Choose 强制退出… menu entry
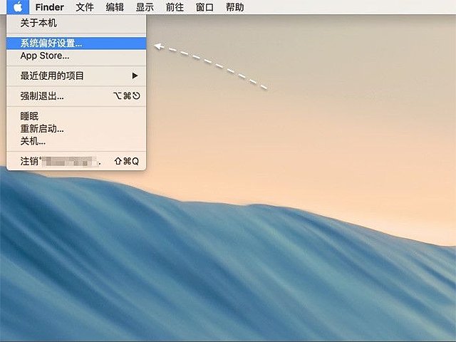The image size is (456, 342). pos(76,96)
